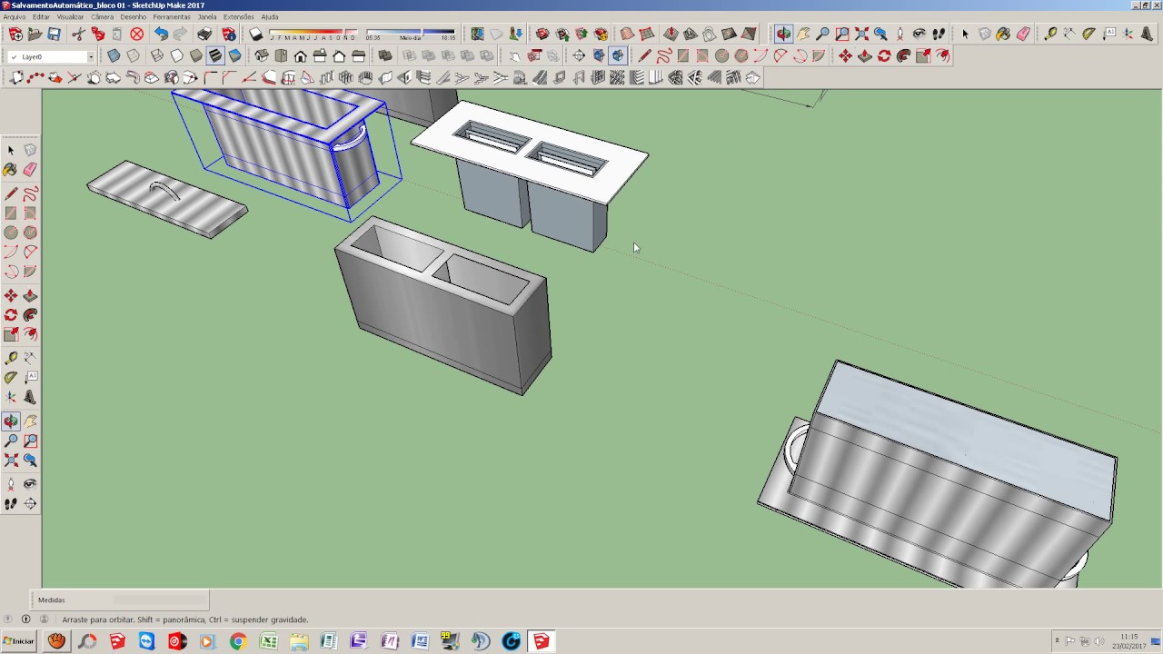Click the geo-location status bar icon
The image size is (1163, 654).
[x=9, y=619]
